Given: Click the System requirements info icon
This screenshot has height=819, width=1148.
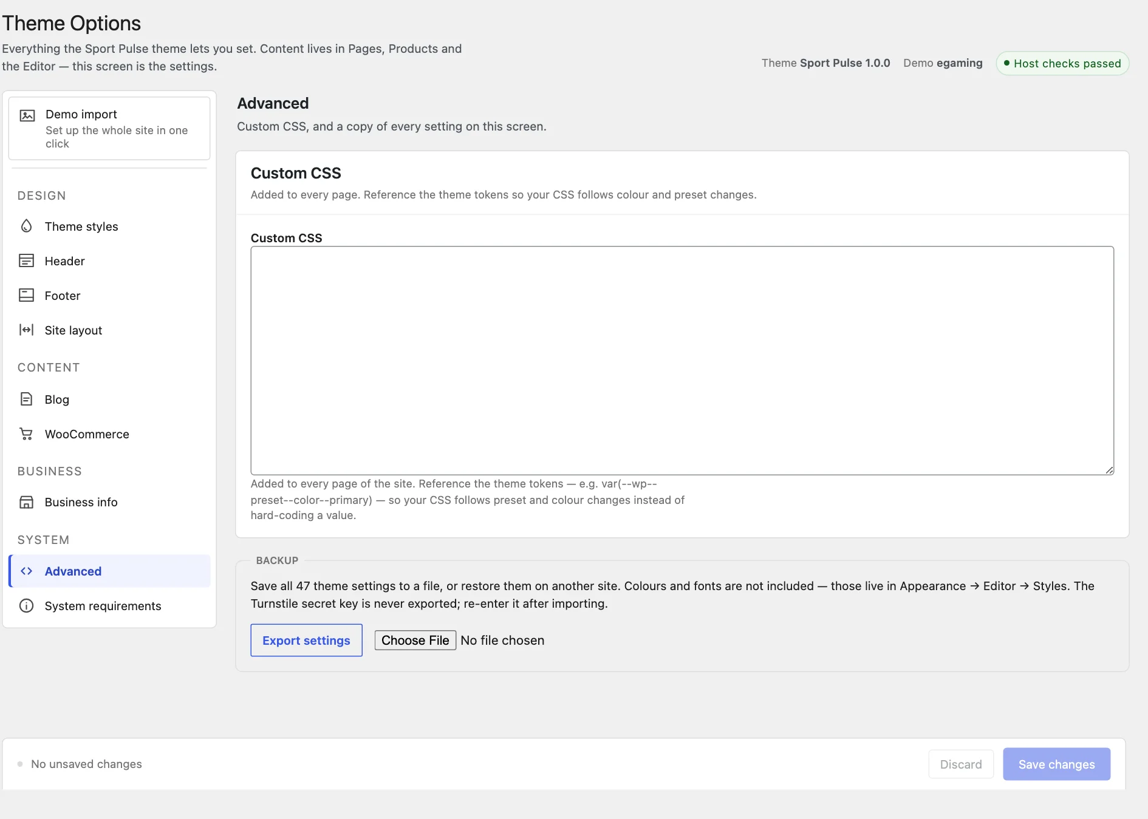Looking at the screenshot, I should [x=26, y=605].
